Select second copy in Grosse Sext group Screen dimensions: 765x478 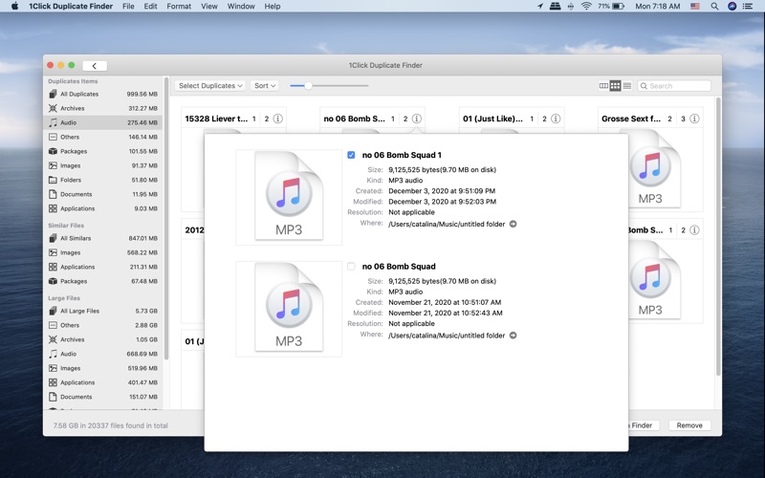[683, 119]
